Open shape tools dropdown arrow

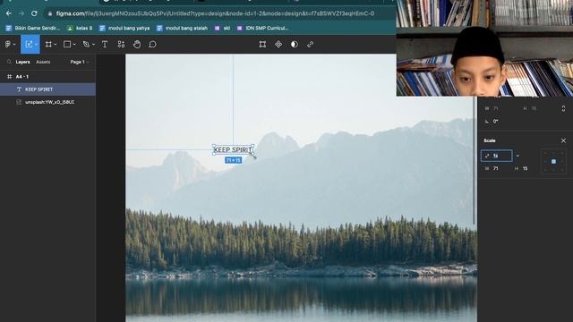[74, 45]
